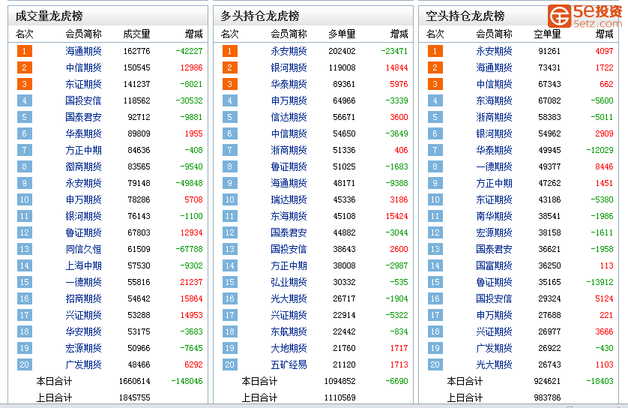Select the change value -67788 for 同信久恒
The width and height of the screenshot is (628, 408).
click(189, 249)
